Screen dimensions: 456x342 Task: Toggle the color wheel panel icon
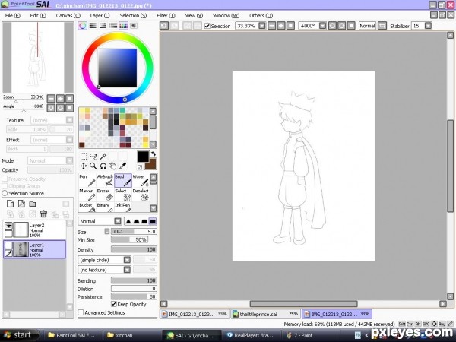(x=83, y=26)
